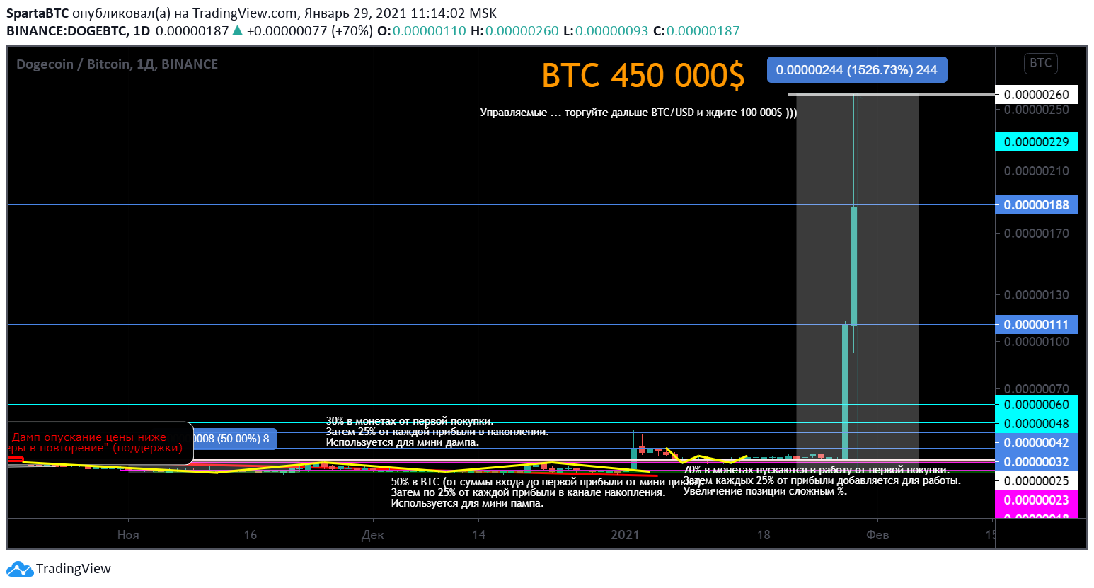This screenshot has width=1094, height=588.
Task: Click the high value H:0.00000260
Action: (x=515, y=31)
